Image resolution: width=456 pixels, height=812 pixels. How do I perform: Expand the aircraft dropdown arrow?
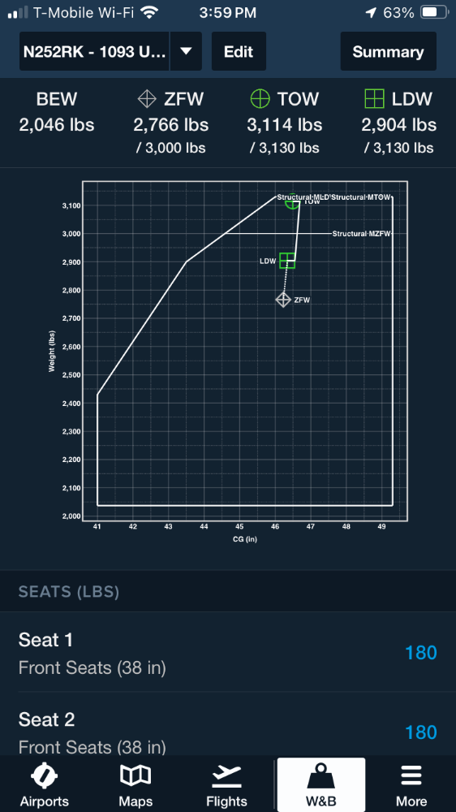coord(186,51)
